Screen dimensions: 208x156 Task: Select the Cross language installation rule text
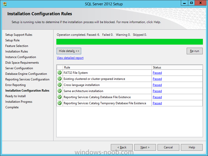pos(82,85)
